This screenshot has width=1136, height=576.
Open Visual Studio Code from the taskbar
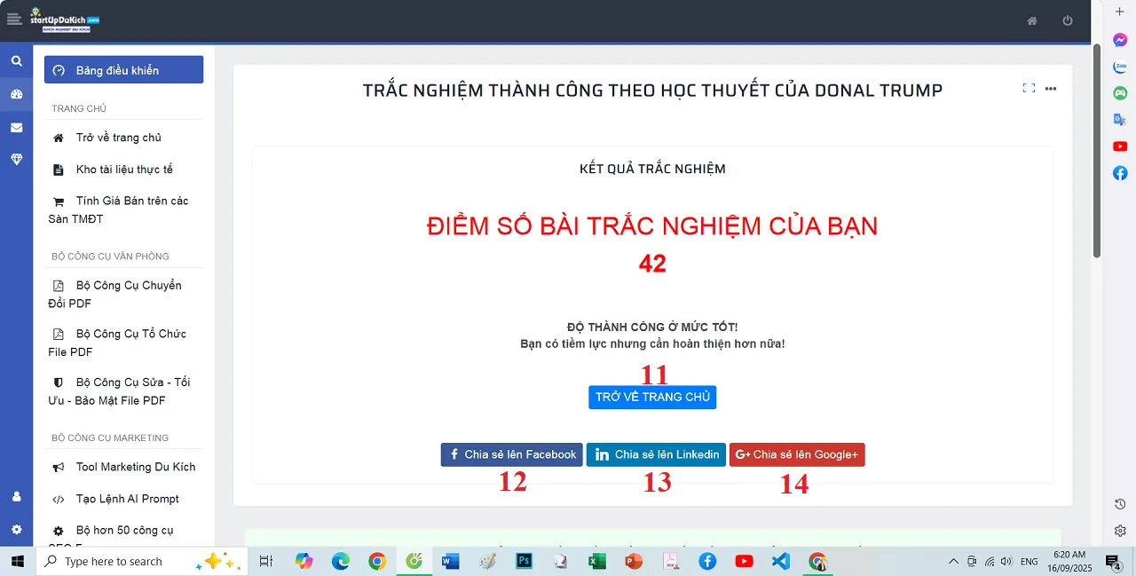click(x=781, y=561)
